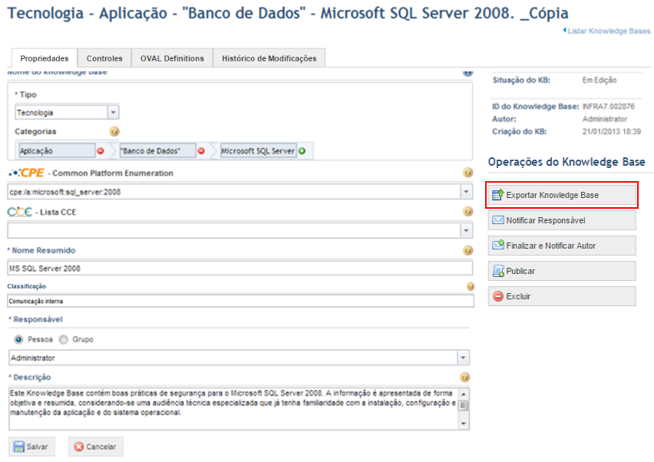Open help for Classificação field
Viewport: 654px width, 462px height.
pos(470,286)
